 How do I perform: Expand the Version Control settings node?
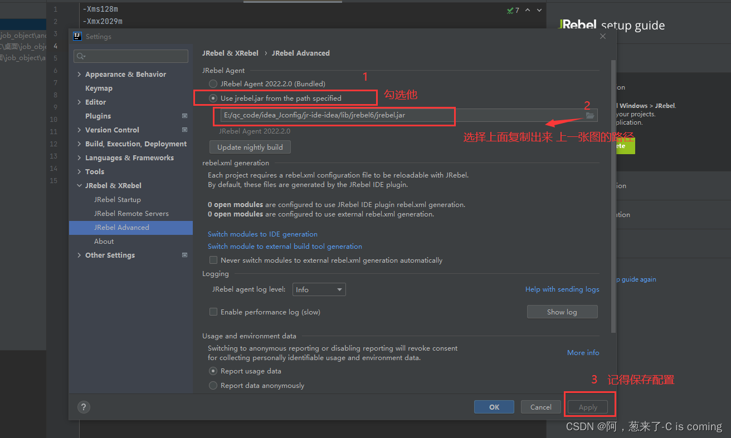coord(79,130)
